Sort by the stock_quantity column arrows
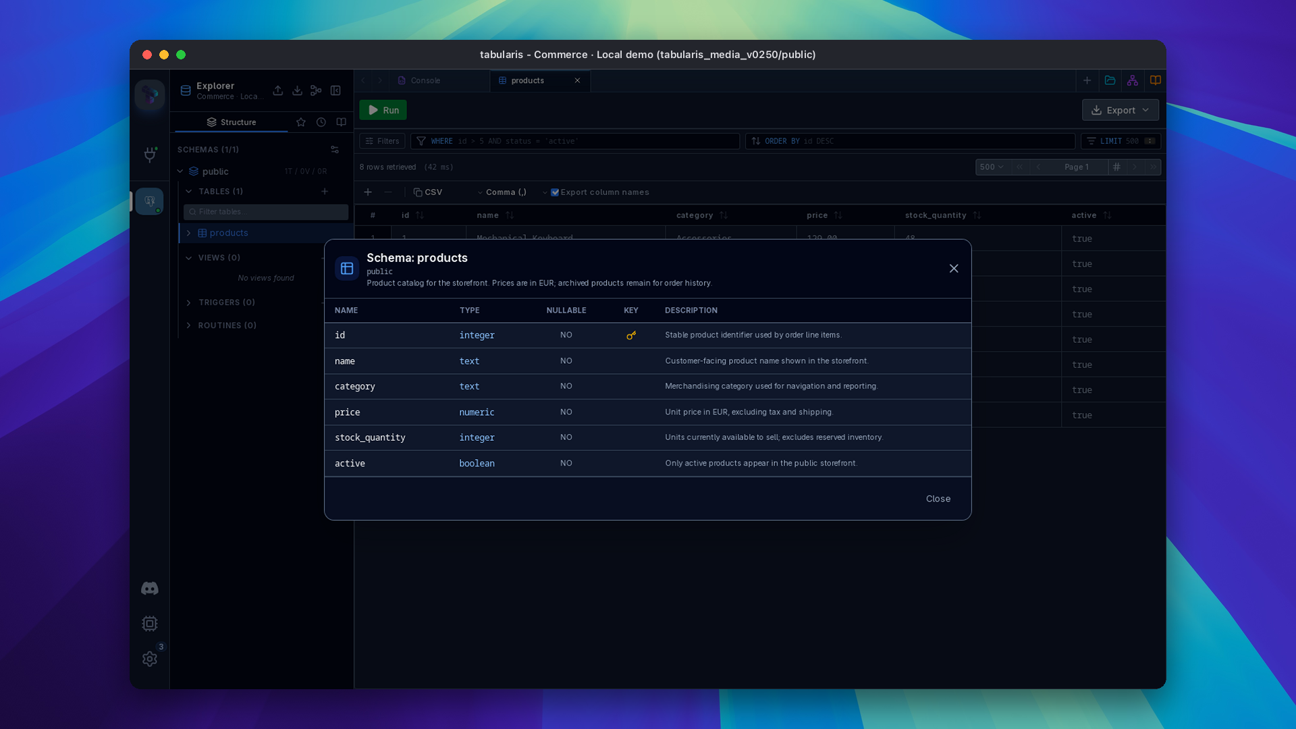 977,215
